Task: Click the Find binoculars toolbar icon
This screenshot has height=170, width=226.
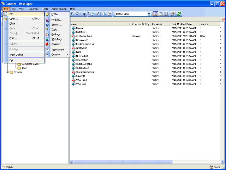Action: tap(72, 14)
